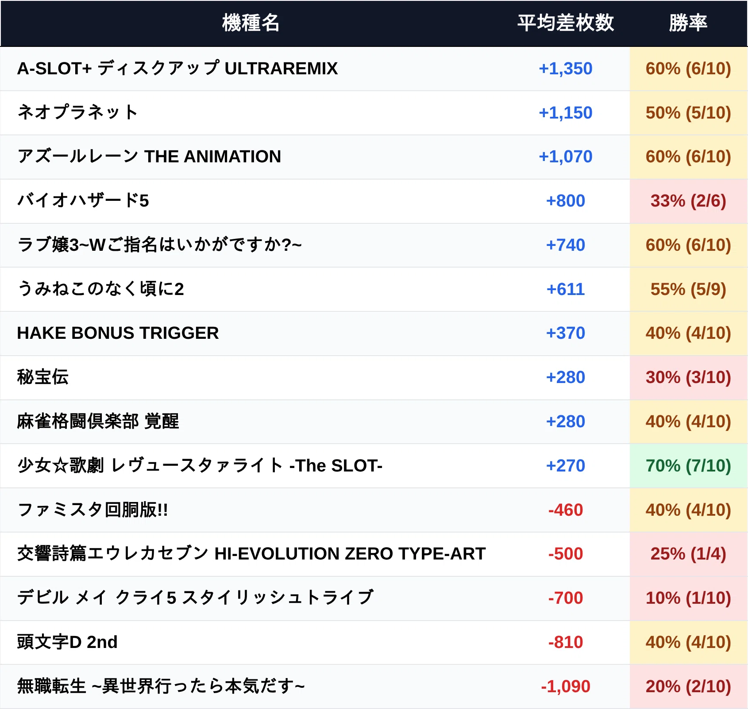Click the 機種名 column header
Screen dimensions: 748x709
tap(251, 23)
